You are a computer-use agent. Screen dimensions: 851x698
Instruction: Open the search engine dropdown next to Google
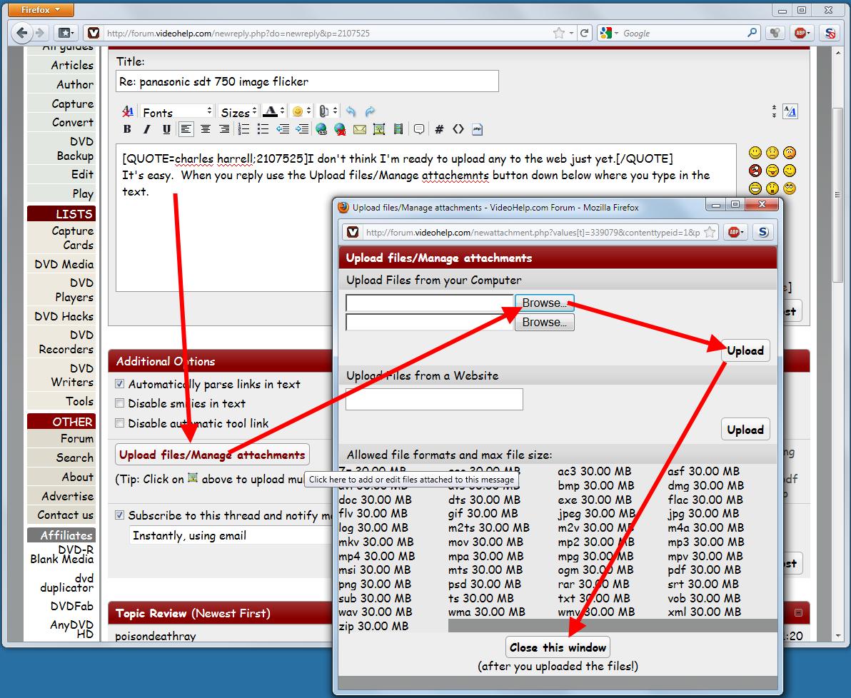click(610, 33)
